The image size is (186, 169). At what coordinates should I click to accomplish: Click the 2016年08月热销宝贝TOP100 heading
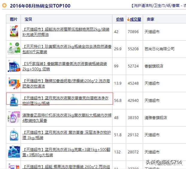[x=40, y=6]
